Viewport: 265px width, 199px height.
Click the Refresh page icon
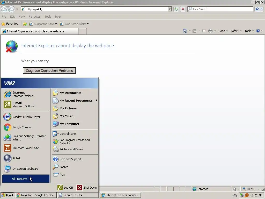[x=176, y=9]
